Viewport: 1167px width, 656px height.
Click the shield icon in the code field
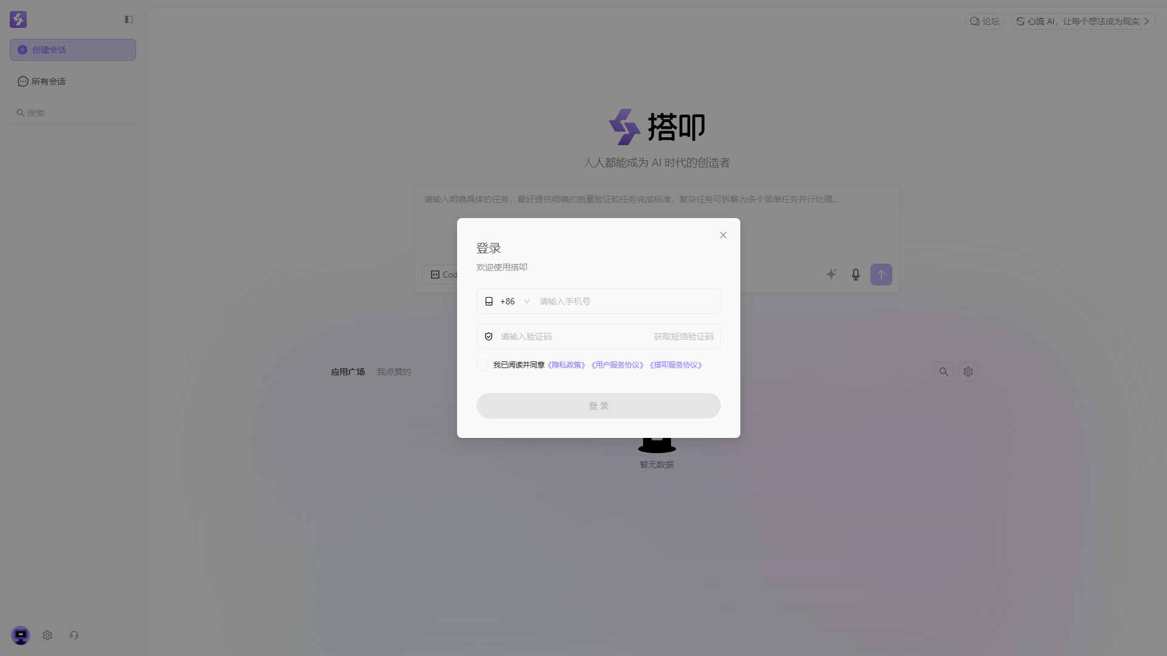pos(489,337)
